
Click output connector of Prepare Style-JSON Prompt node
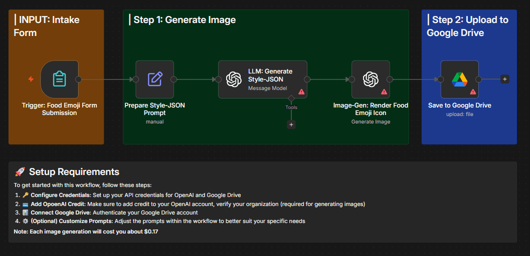pos(173,79)
